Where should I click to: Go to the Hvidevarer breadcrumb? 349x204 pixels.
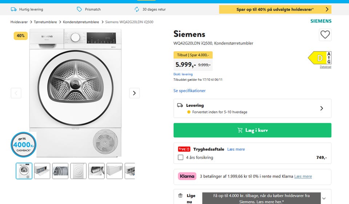[x=19, y=22]
